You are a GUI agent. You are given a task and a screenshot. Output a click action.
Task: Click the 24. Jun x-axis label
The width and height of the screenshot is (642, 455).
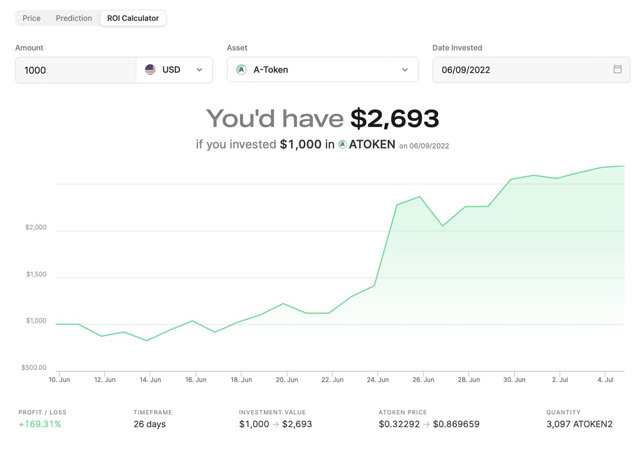click(378, 380)
